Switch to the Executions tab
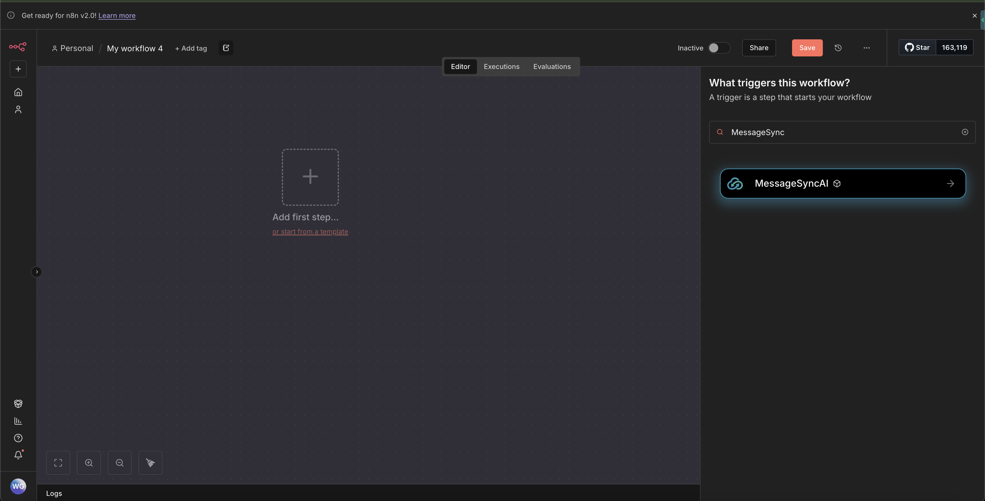The width and height of the screenshot is (985, 501). (x=501, y=66)
